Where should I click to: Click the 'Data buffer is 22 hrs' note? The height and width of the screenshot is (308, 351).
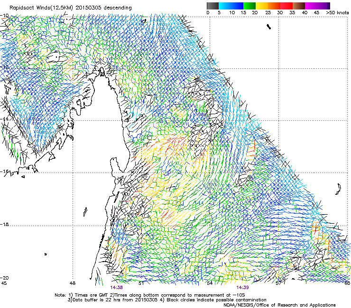[x=167, y=300]
